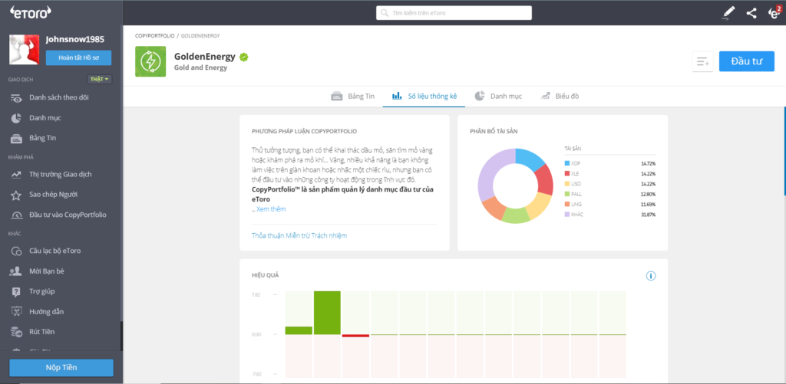This screenshot has height=384, width=786.
Task: Click the GOLDENENERGY breadcrumb item
Action: point(200,36)
